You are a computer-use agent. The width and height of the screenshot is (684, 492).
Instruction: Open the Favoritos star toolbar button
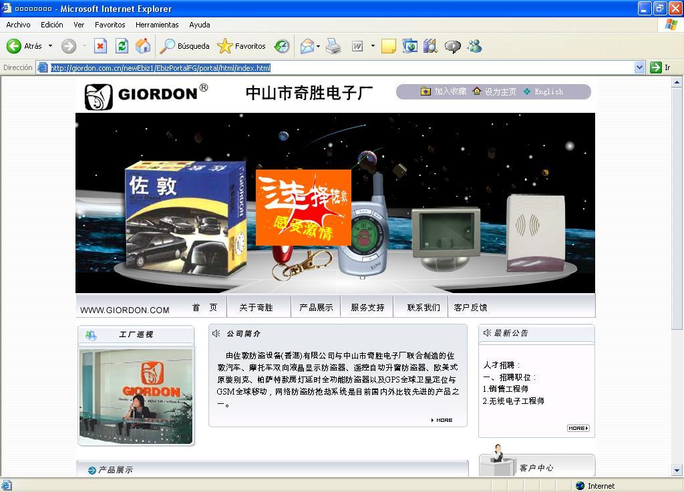point(242,46)
